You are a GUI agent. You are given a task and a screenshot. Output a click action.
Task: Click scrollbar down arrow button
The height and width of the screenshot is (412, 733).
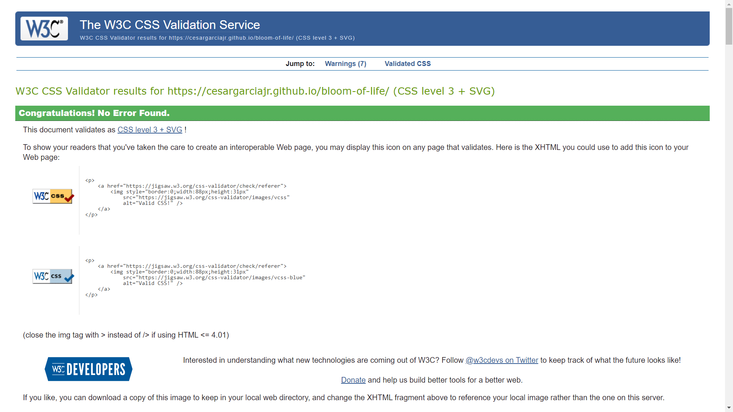pyautogui.click(x=729, y=408)
